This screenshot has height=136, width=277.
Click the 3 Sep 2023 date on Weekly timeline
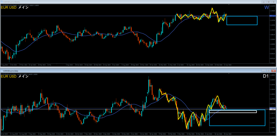[69, 65]
